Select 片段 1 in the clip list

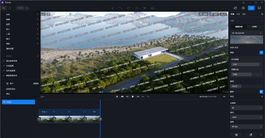click(x=18, y=102)
